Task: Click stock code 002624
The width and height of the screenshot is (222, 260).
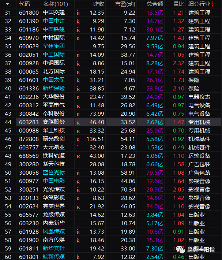Action: 29,207
